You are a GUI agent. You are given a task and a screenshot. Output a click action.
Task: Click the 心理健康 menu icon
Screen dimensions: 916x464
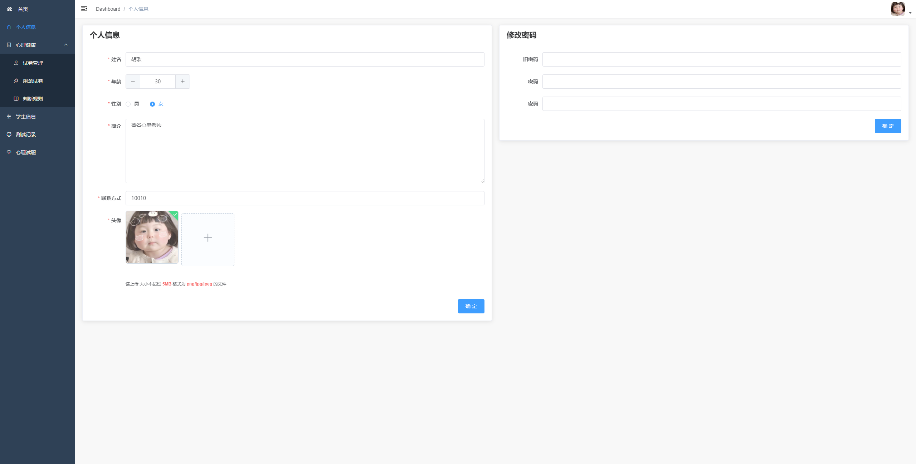tap(9, 45)
